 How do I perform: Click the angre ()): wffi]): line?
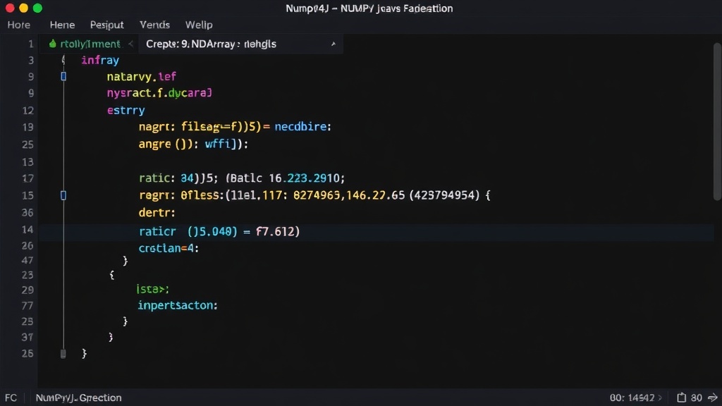click(x=193, y=144)
